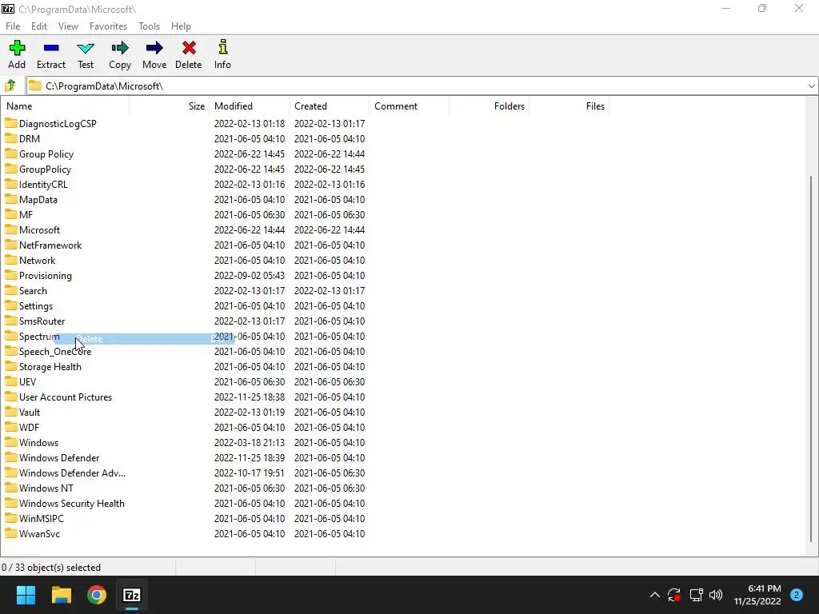Show hidden system tray icons
Image resolution: width=819 pixels, height=614 pixels.
654,595
